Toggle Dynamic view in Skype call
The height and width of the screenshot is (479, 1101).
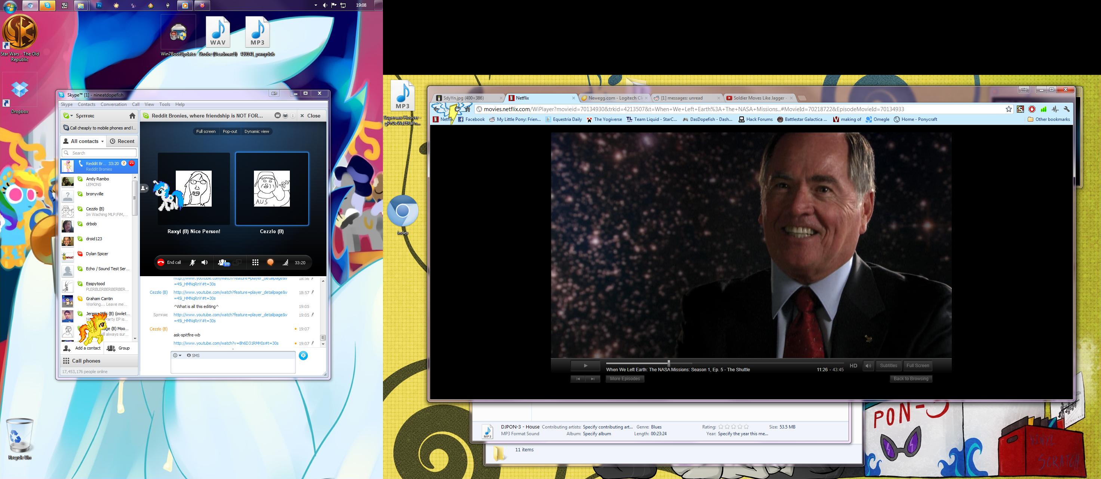pyautogui.click(x=257, y=131)
